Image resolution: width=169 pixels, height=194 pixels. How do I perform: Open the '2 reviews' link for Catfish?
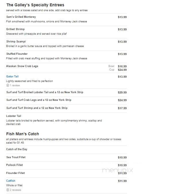point(15,190)
